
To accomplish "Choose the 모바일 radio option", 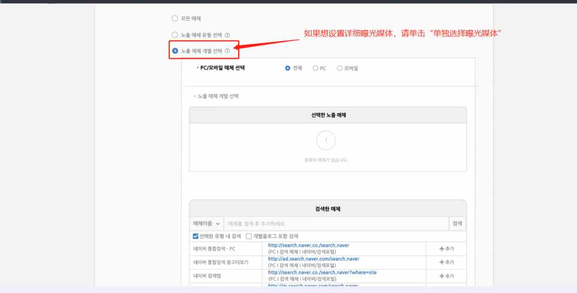I will 340,68.
